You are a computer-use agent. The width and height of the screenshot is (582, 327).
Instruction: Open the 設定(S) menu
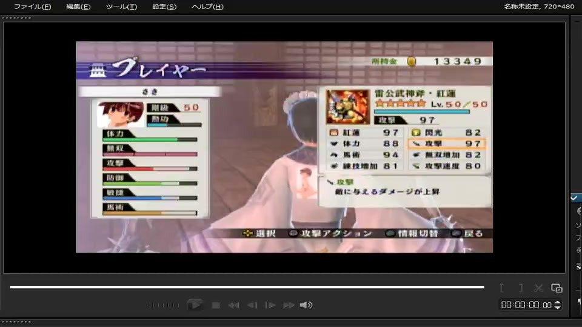pos(164,7)
